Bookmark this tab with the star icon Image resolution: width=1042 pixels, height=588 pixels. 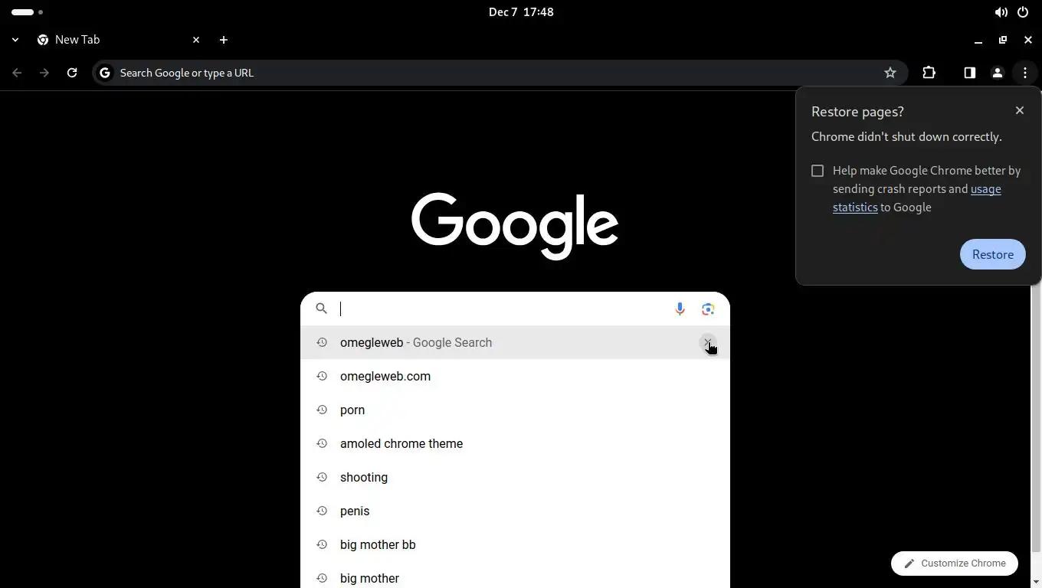click(x=890, y=73)
